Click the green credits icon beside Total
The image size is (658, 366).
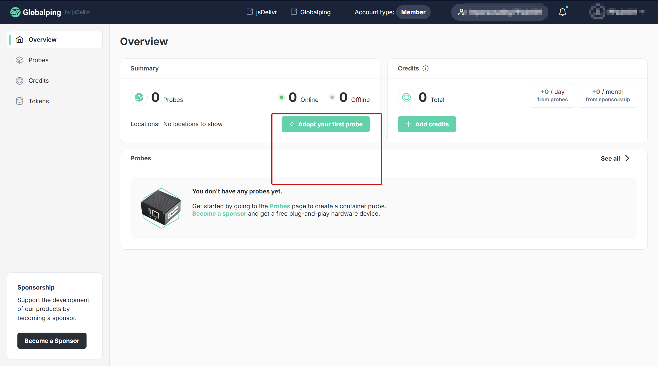(x=406, y=98)
